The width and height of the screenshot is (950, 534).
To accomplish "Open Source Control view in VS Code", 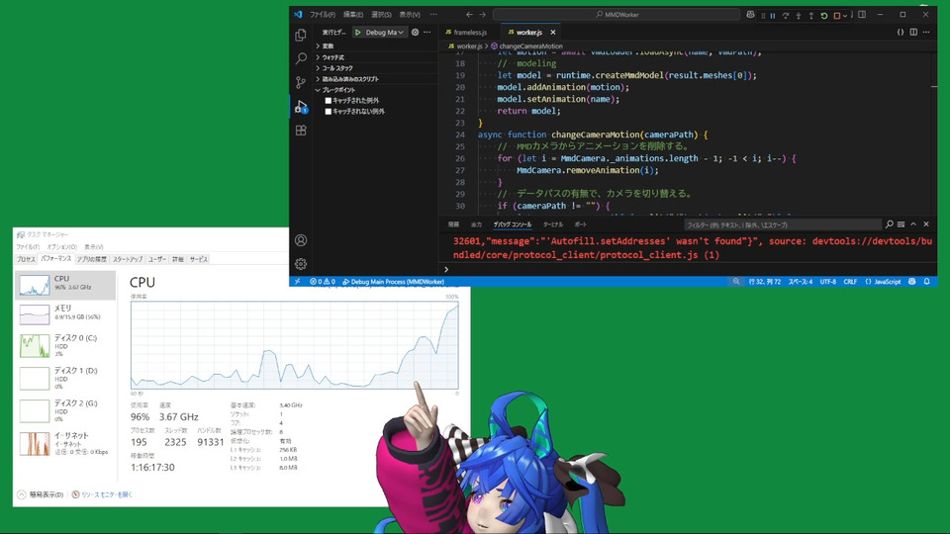I will pyautogui.click(x=301, y=82).
